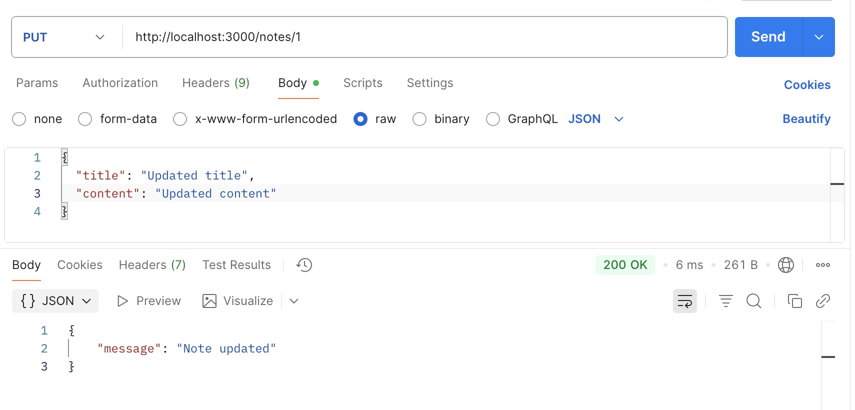Choose the binary body type
The width and height of the screenshot is (855, 410).
pyautogui.click(x=419, y=119)
